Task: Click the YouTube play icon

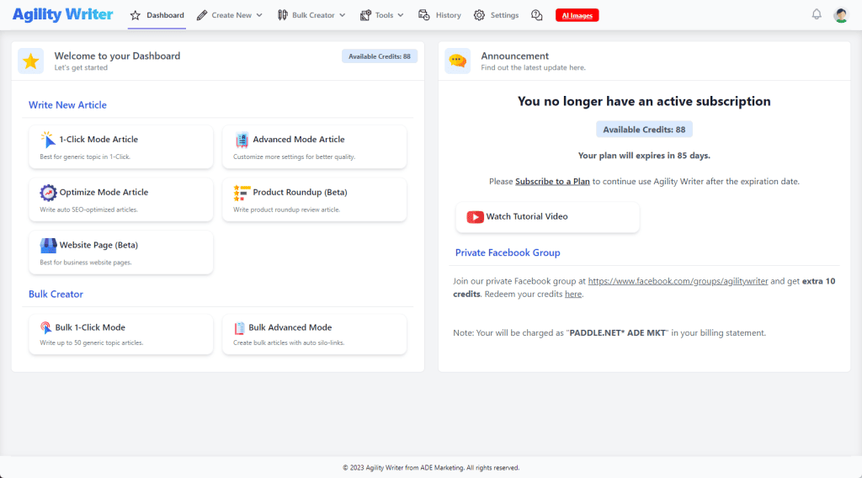Action: click(x=475, y=217)
